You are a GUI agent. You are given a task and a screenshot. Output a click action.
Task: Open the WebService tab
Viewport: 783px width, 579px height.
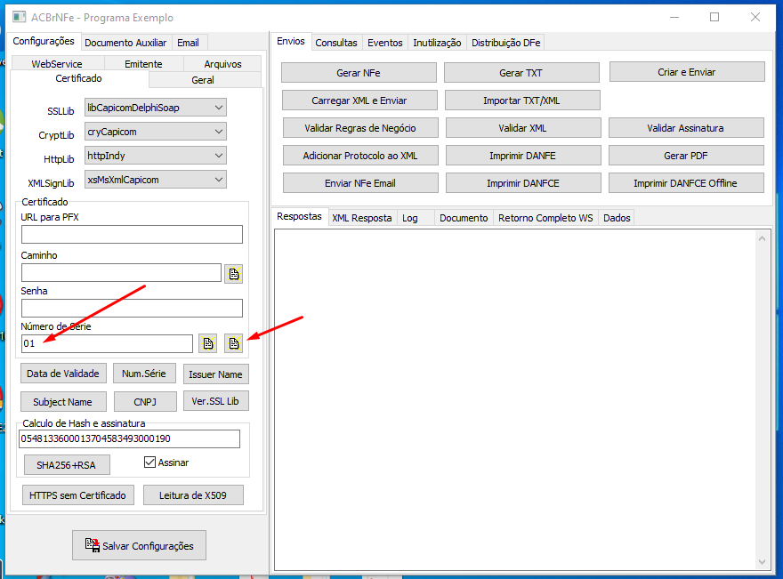tap(56, 64)
